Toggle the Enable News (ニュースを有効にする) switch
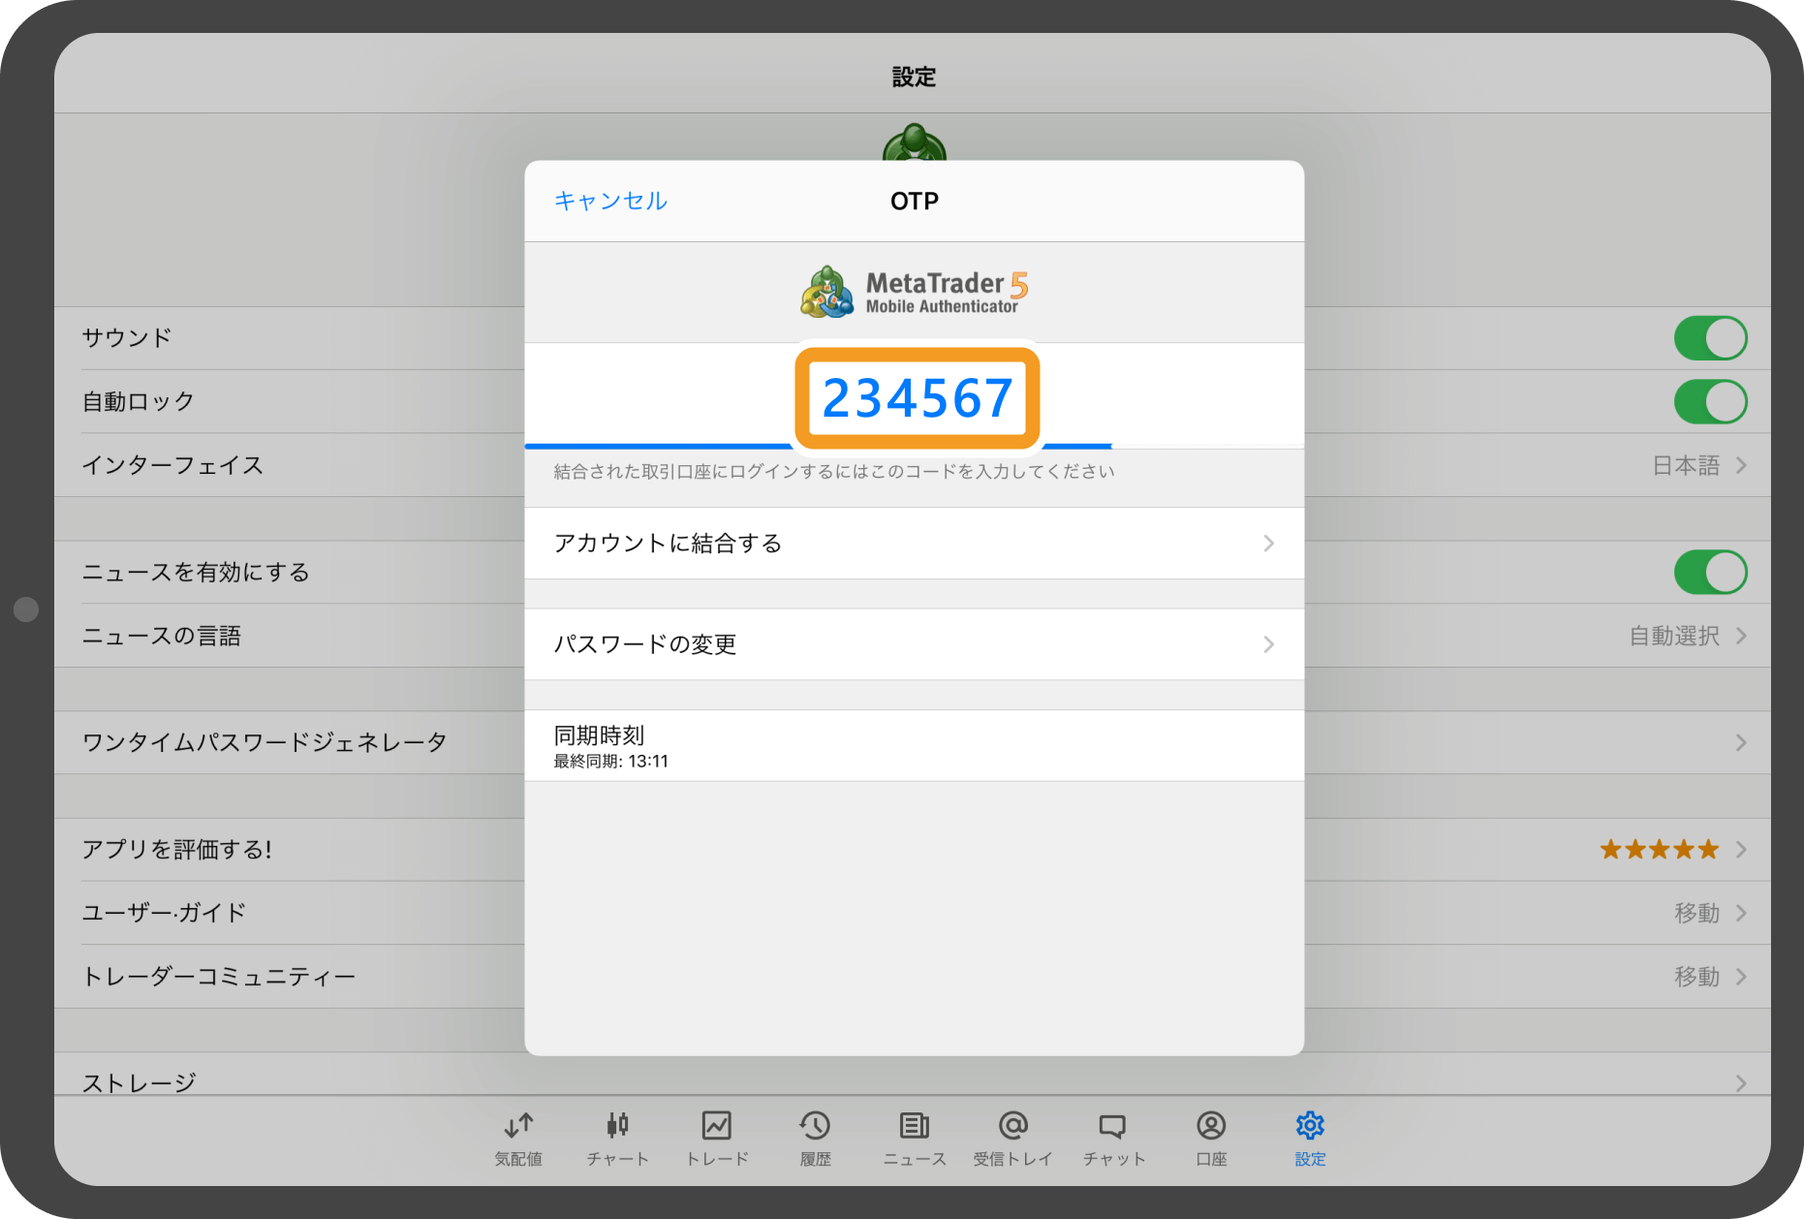Viewport: 1804px width, 1219px height. click(1710, 572)
